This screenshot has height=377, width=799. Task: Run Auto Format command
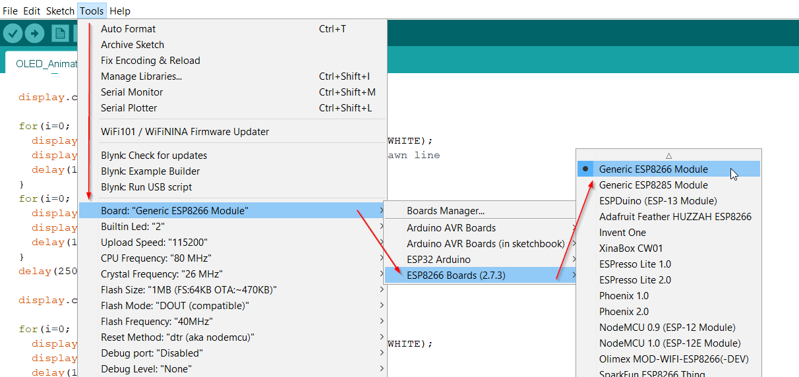click(128, 29)
